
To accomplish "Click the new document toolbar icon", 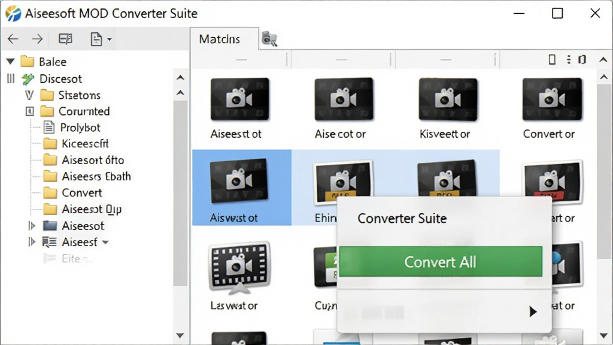I will tap(96, 39).
